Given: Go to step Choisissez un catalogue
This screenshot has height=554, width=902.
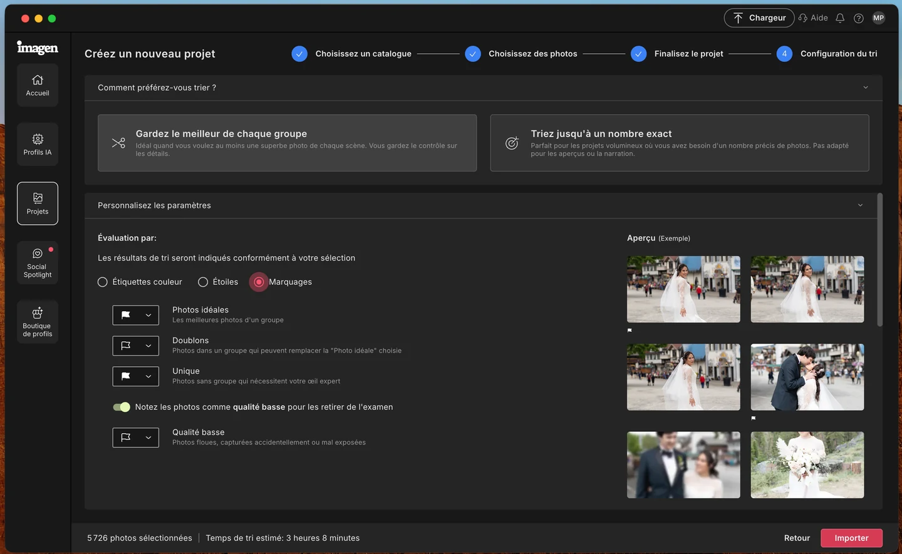Looking at the screenshot, I should 351,54.
